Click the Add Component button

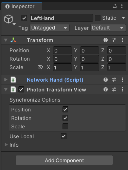click(64, 160)
